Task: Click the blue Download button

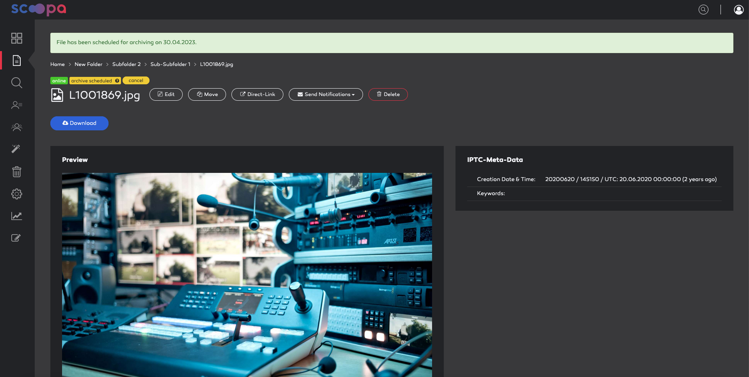Action: [79, 123]
